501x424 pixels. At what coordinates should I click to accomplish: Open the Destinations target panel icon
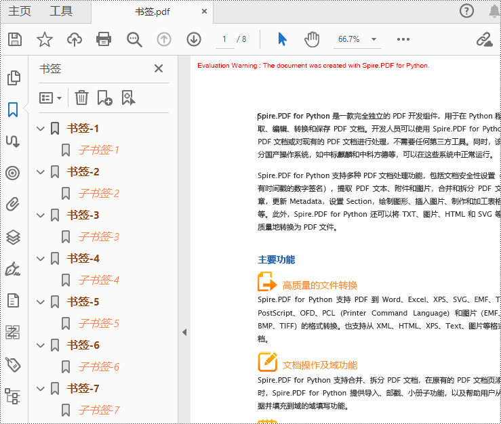click(13, 173)
